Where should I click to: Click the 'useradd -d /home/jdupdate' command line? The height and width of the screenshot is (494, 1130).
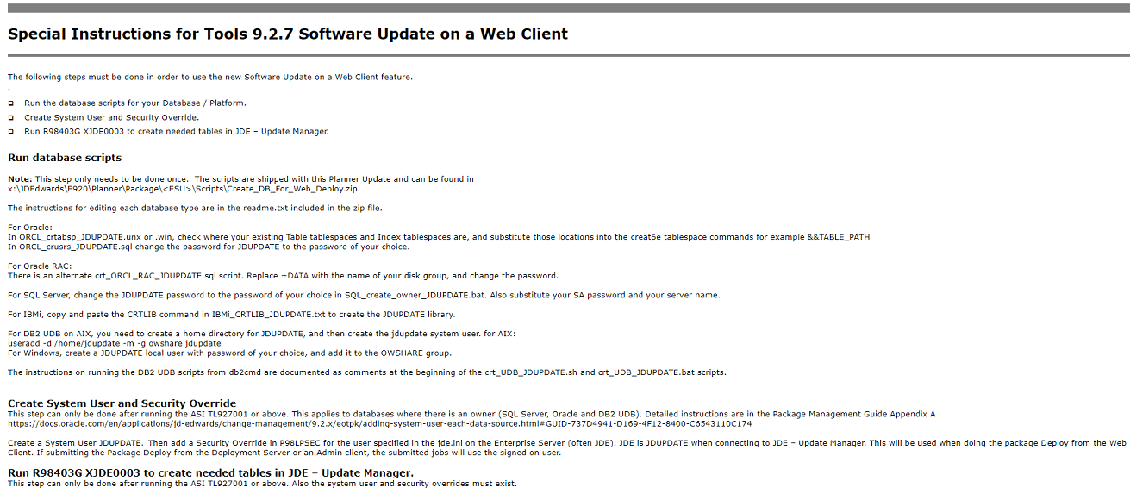coord(115,343)
